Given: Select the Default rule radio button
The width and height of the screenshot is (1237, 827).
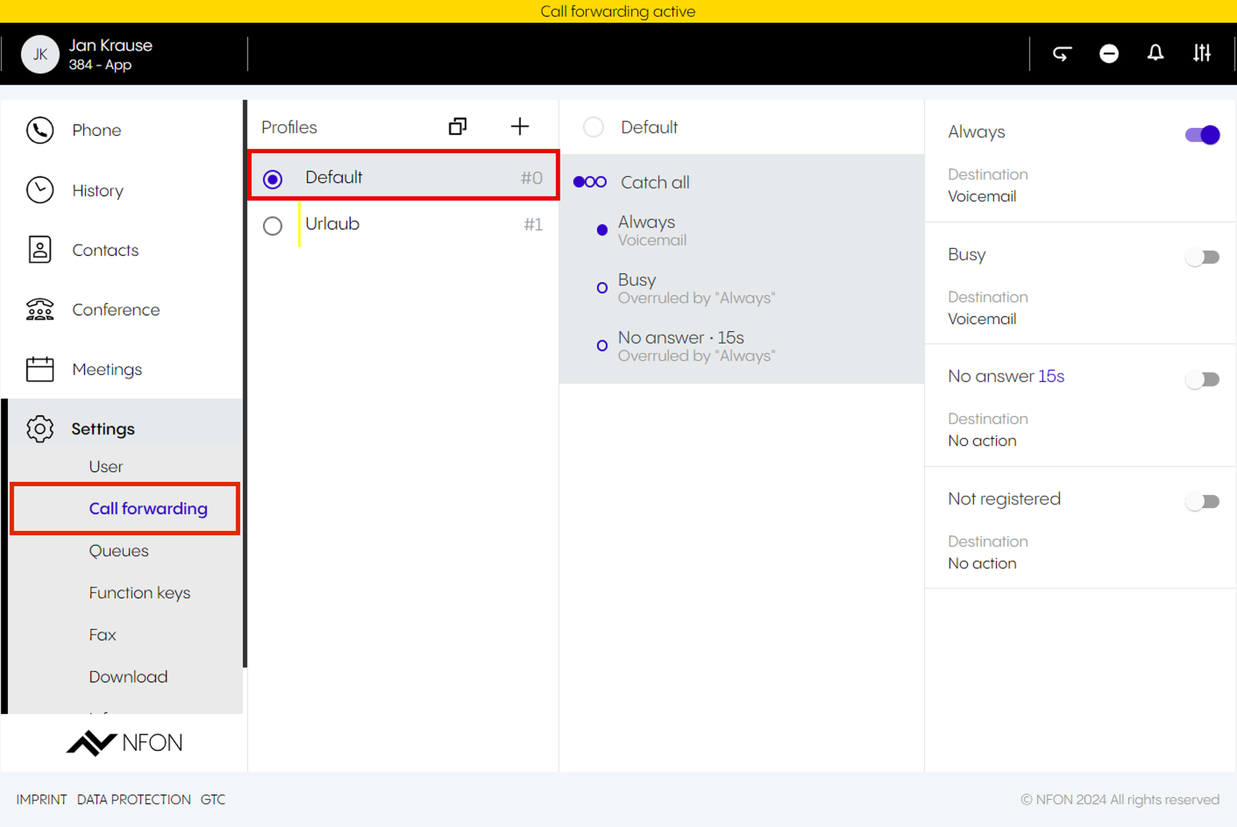Looking at the screenshot, I should pyautogui.click(x=593, y=127).
